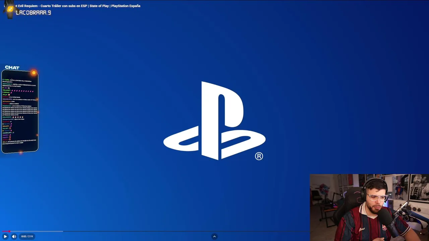Click the streamer webcam thumbnail
The width and height of the screenshot is (429, 241).
tap(369, 208)
